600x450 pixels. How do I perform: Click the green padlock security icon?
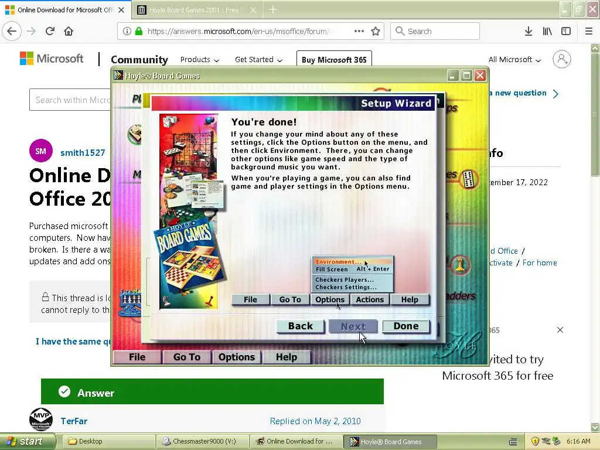click(138, 31)
